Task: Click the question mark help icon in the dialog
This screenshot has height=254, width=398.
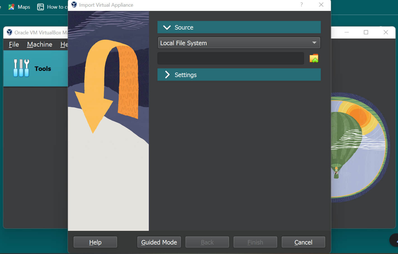Action: coord(301,5)
